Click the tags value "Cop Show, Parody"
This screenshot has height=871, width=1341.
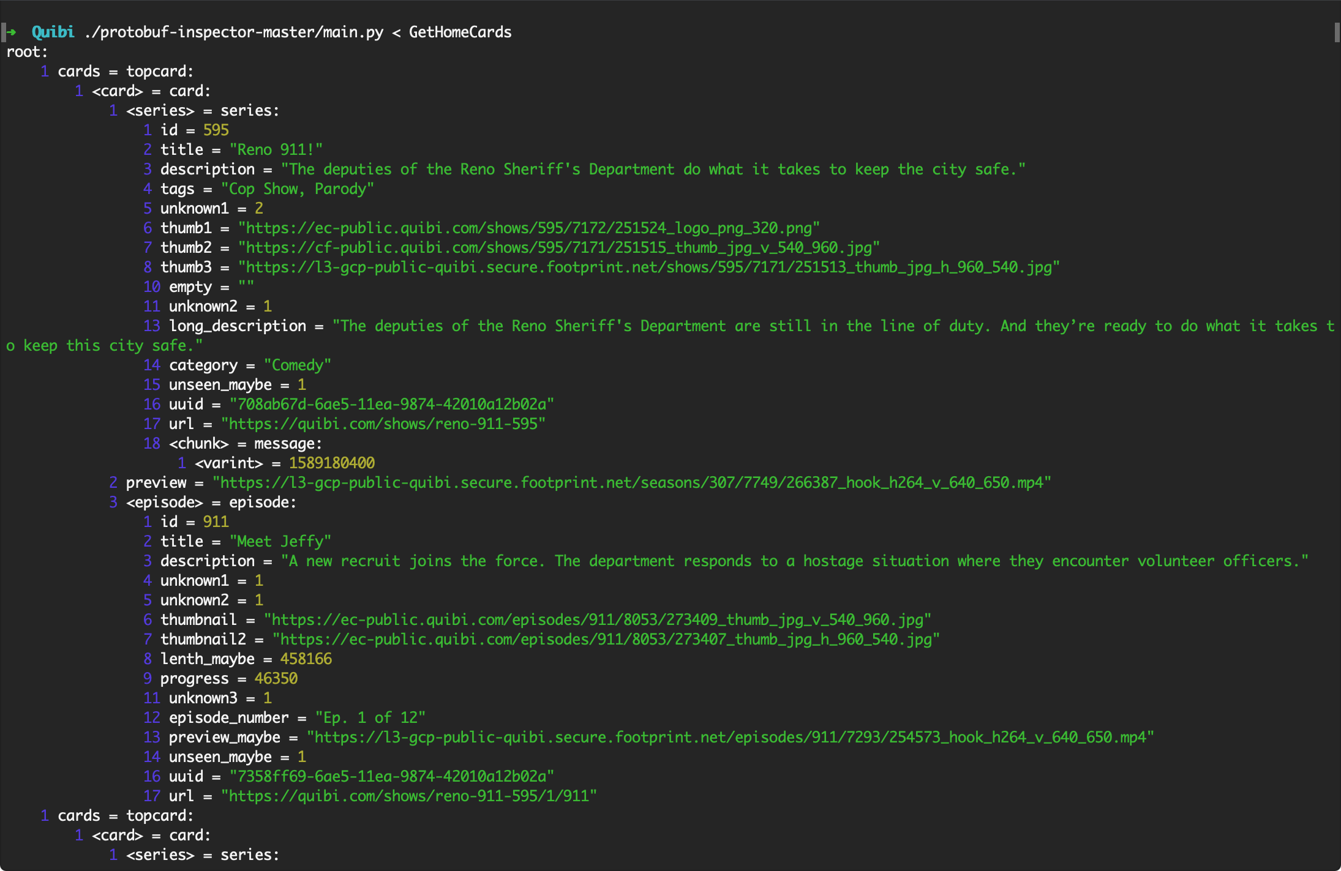pos(298,189)
